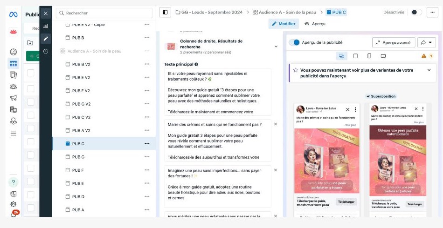Screen dimensions: 443x228
Task: Click inside the Rechercher search field
Action: pos(104,13)
